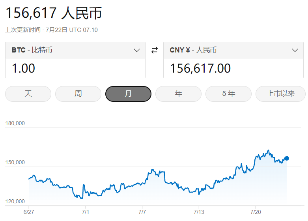Focus the CNY amount field showing 156,617.00
Screen dimensions: 308x221
[233, 68]
